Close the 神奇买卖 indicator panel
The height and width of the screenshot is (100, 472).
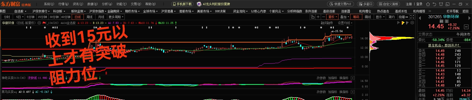pyautogui.click(x=352, y=78)
